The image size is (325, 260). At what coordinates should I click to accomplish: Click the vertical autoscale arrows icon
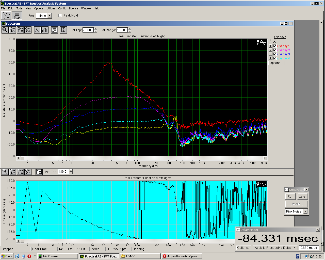click(x=63, y=30)
